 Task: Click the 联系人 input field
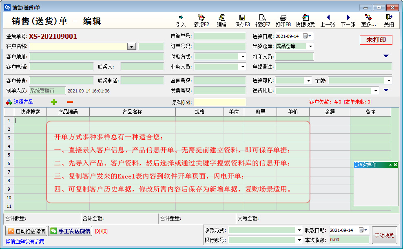(x=142, y=67)
